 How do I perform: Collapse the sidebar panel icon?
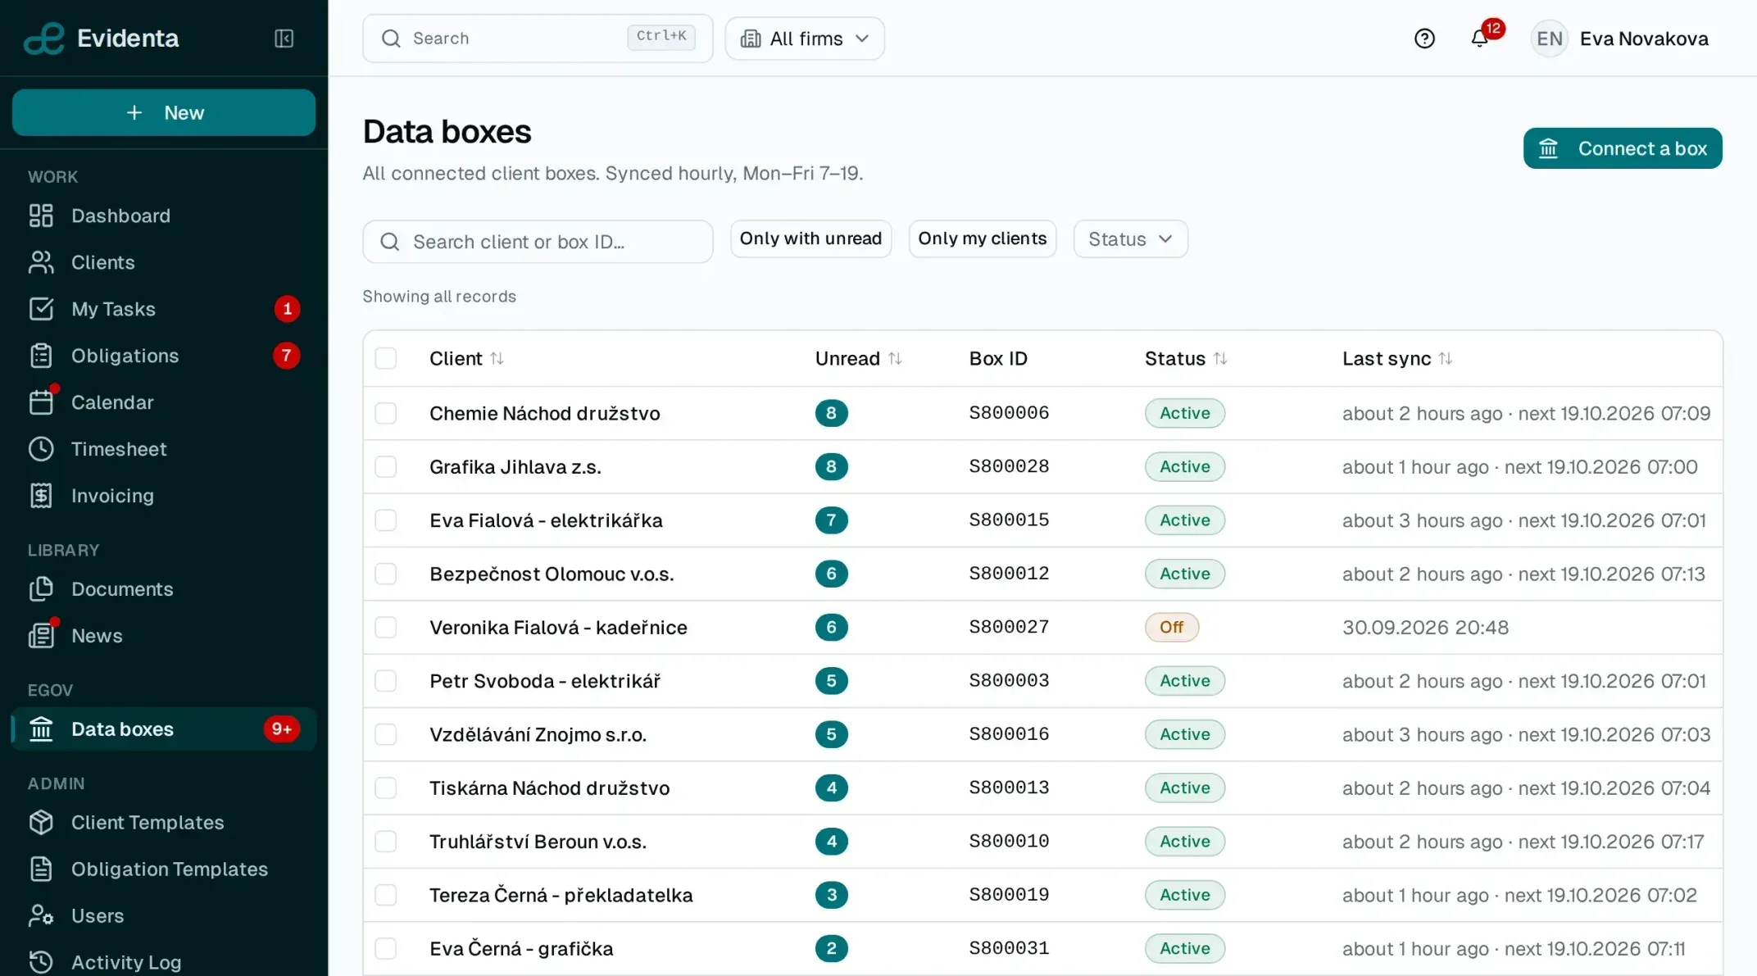pyautogui.click(x=284, y=39)
